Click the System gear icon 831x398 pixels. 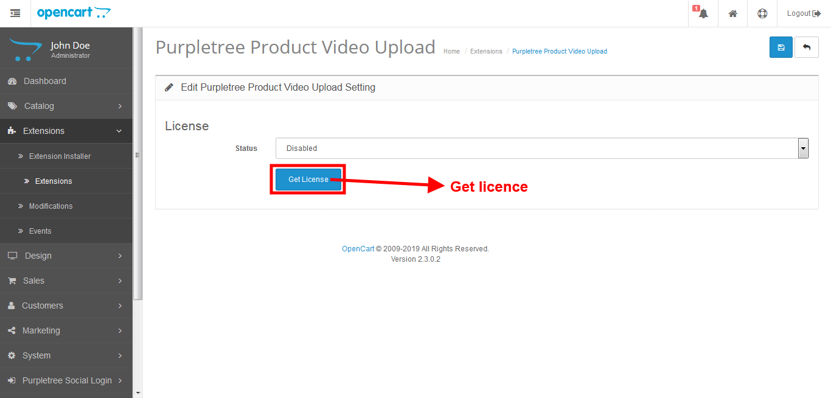[12, 355]
